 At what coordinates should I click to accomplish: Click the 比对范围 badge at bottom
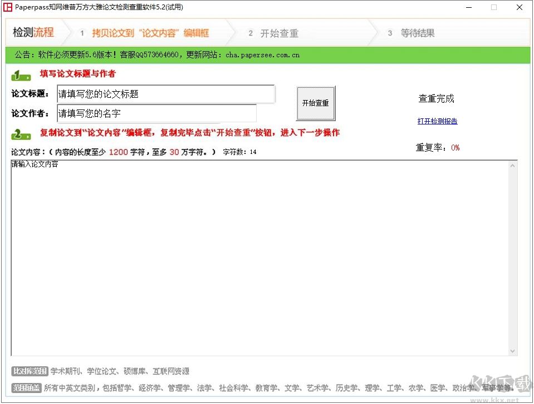pos(29,371)
